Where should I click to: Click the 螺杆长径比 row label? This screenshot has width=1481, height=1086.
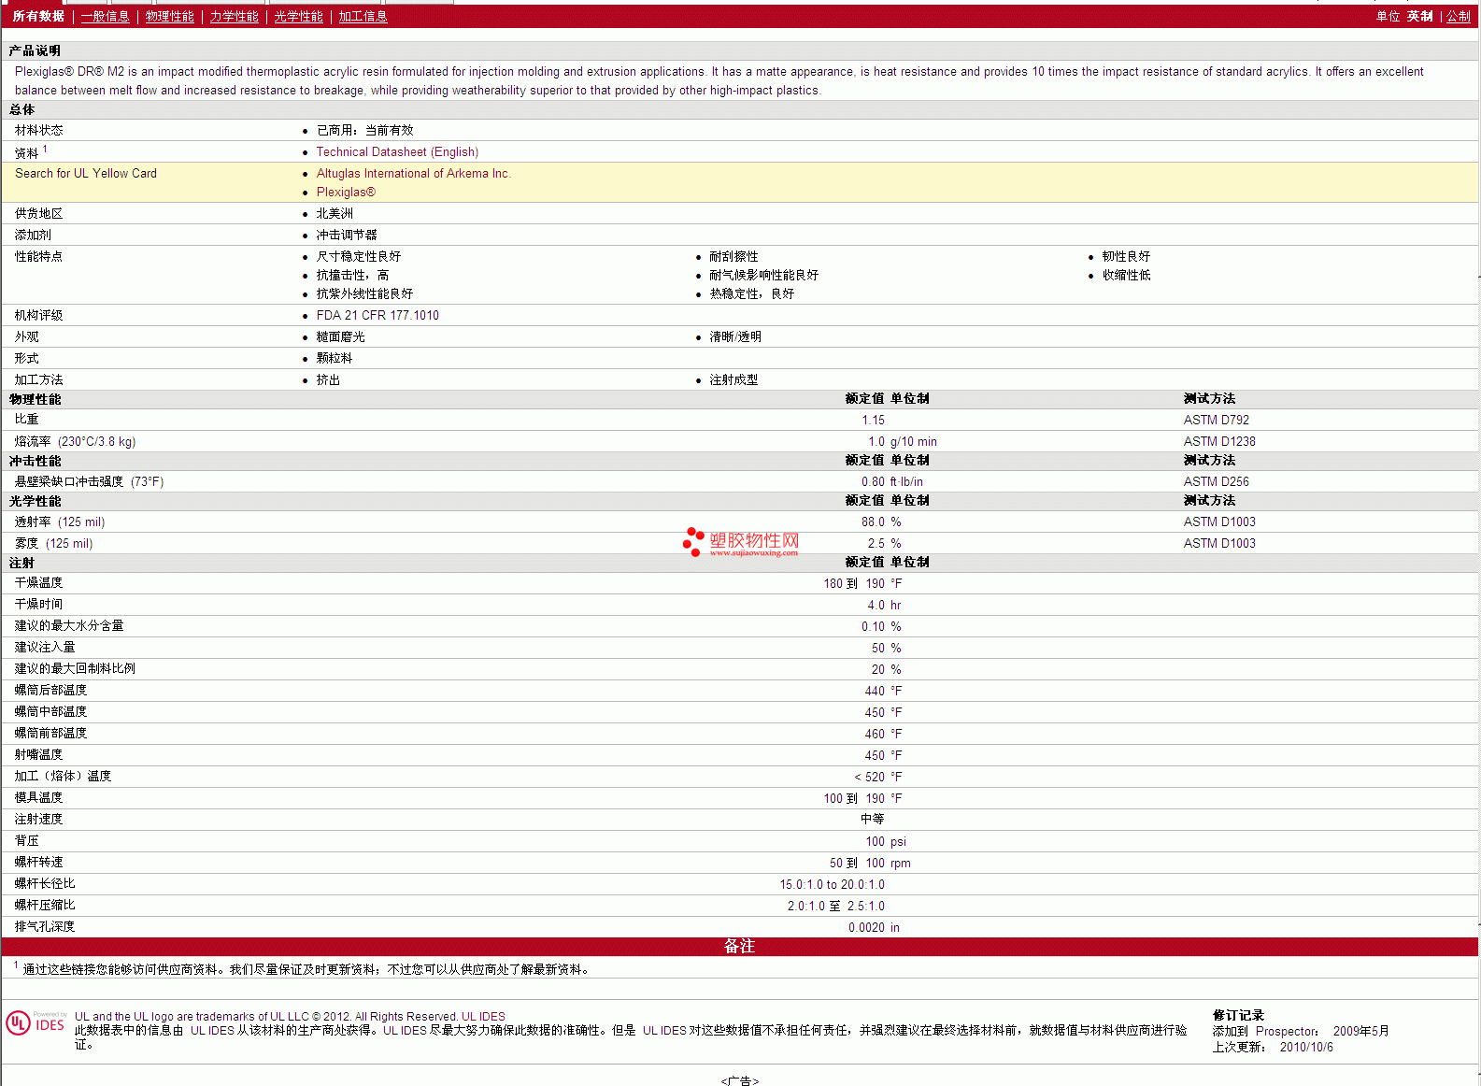click(45, 884)
